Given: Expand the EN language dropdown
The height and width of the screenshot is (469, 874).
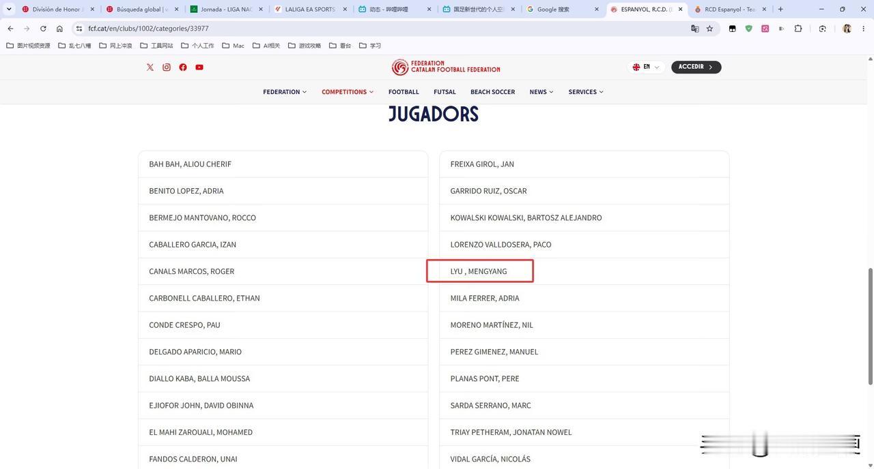Looking at the screenshot, I should click(x=646, y=67).
